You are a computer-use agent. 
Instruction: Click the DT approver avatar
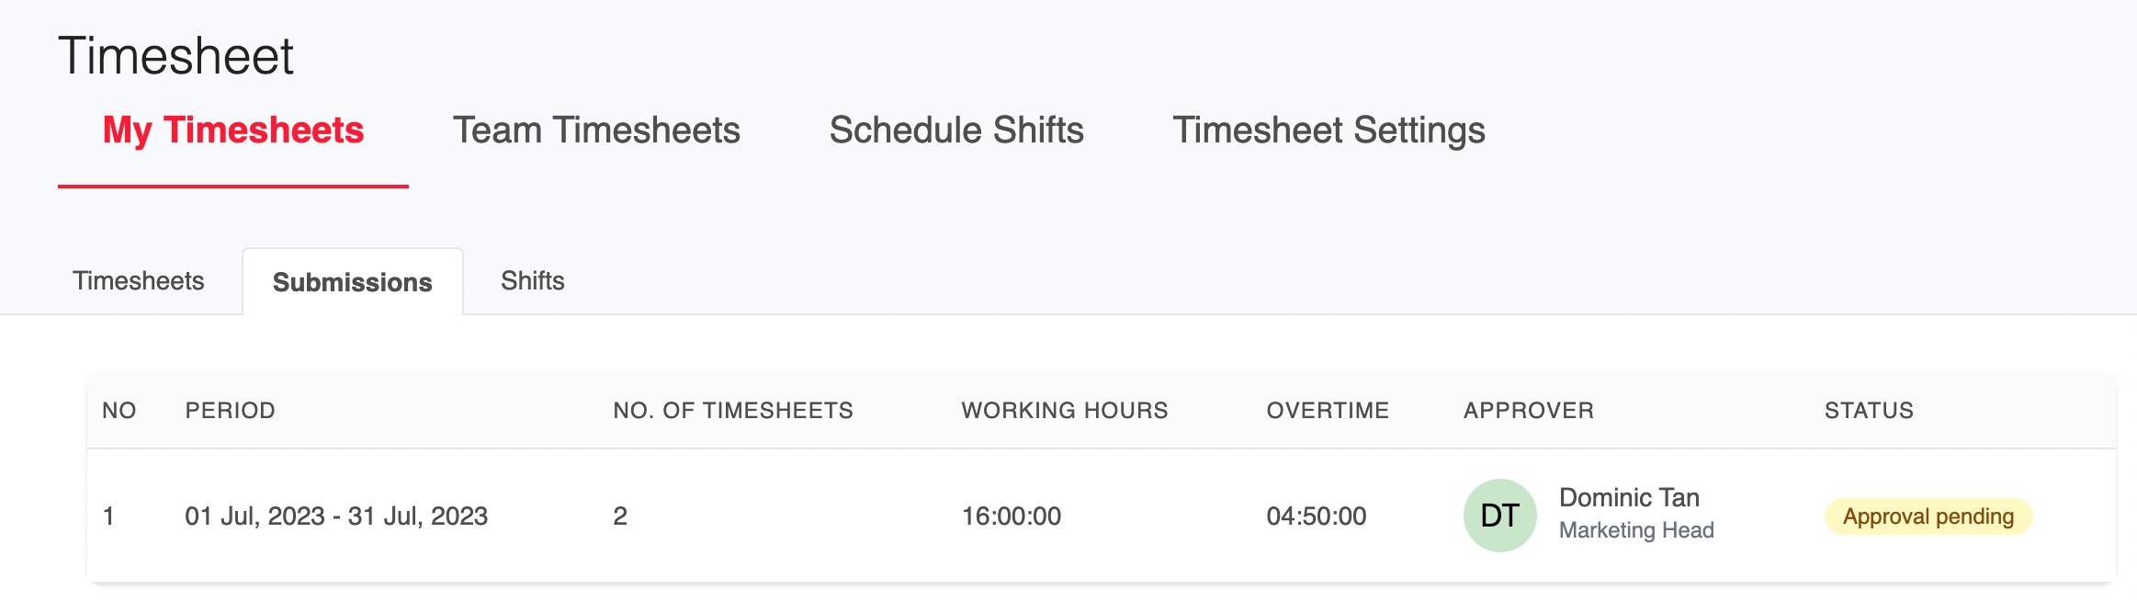[1499, 516]
